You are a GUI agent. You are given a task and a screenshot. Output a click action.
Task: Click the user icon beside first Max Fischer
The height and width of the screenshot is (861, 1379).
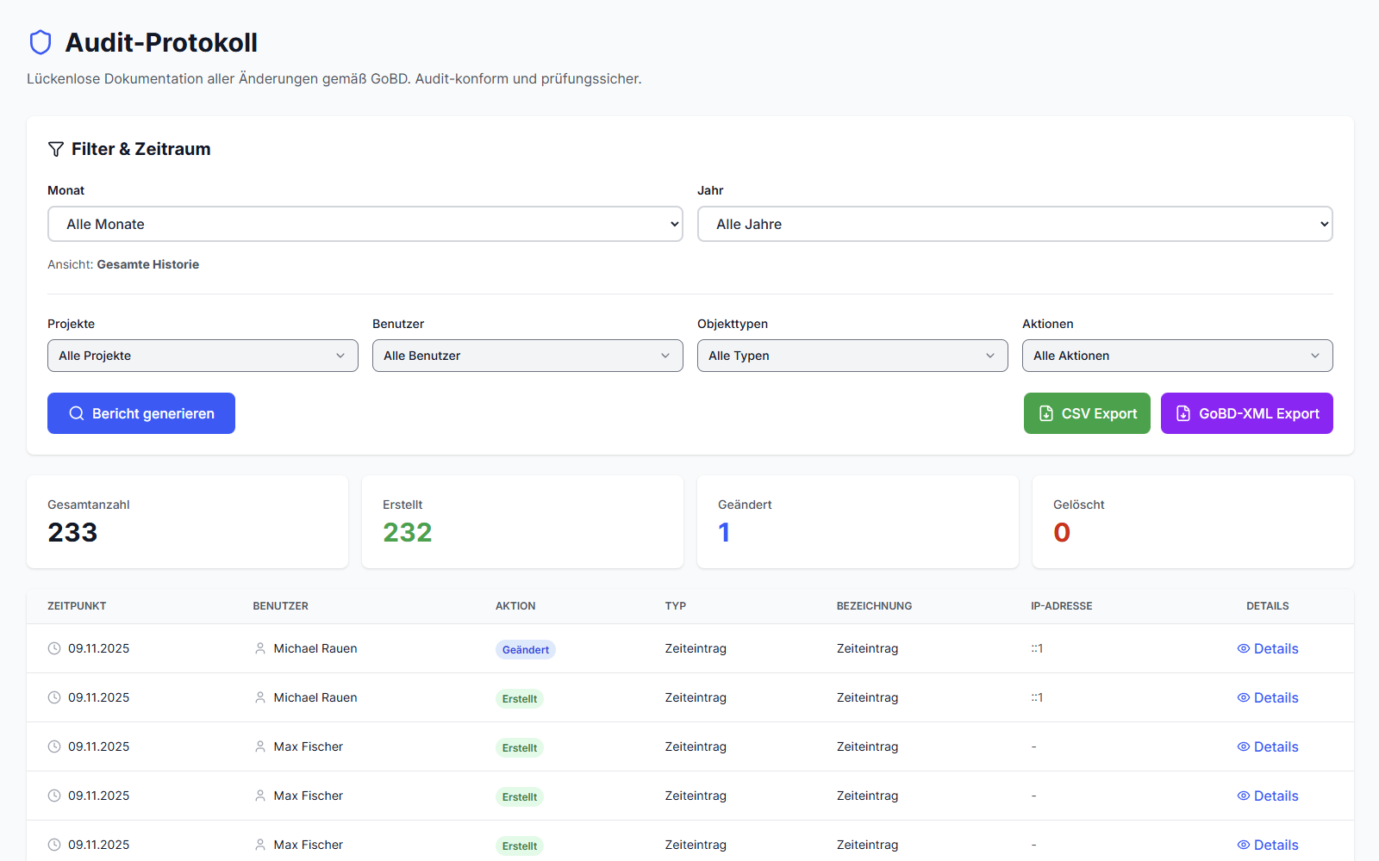pos(260,746)
